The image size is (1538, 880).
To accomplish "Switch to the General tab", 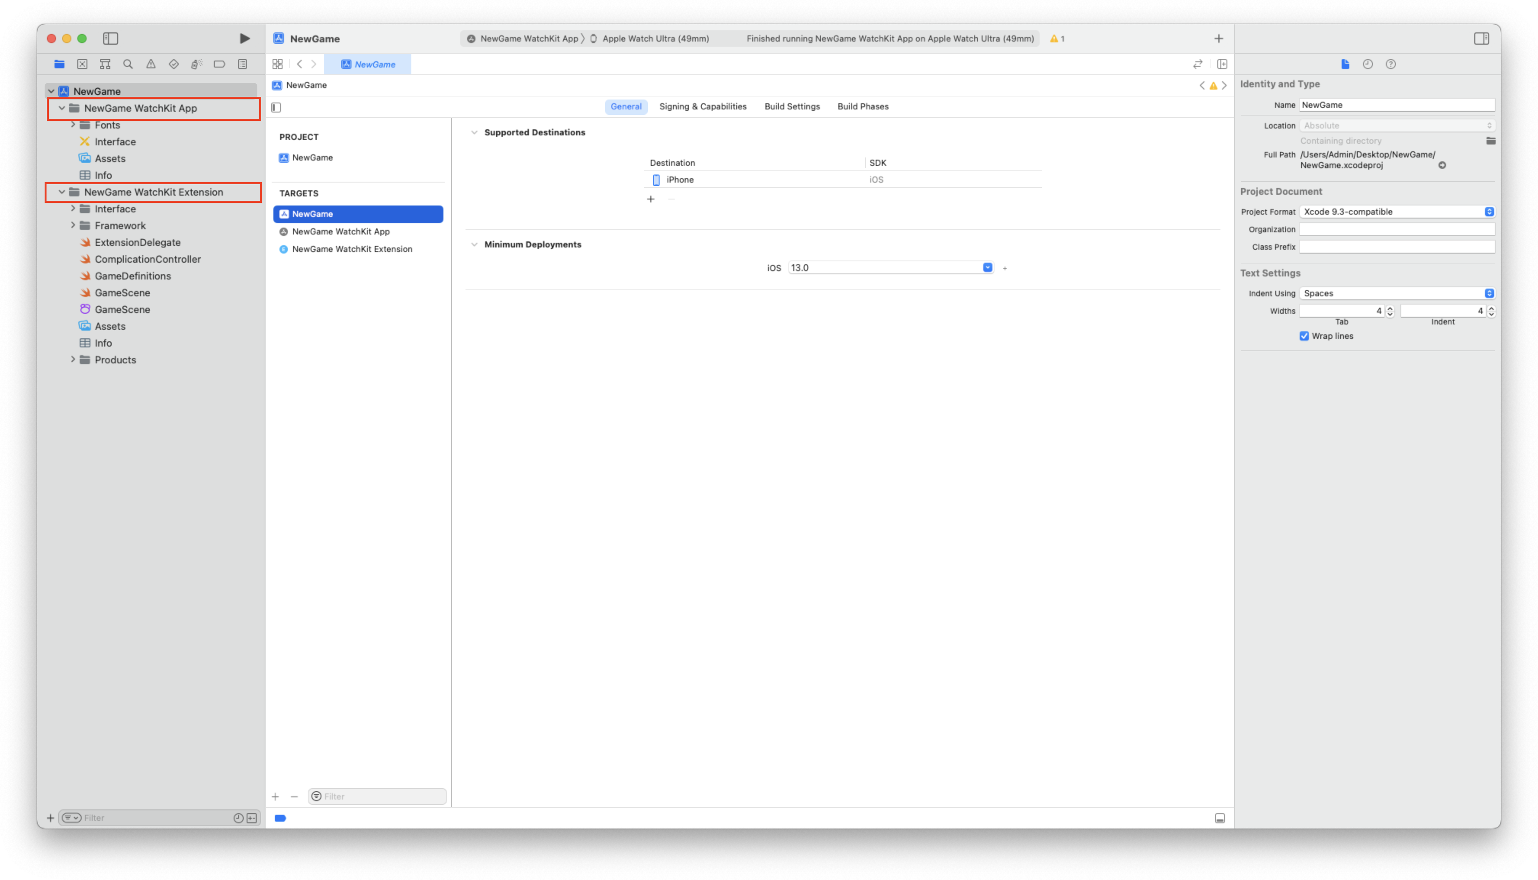I will (x=626, y=106).
